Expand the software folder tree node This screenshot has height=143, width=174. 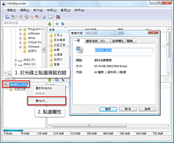tap(20, 34)
